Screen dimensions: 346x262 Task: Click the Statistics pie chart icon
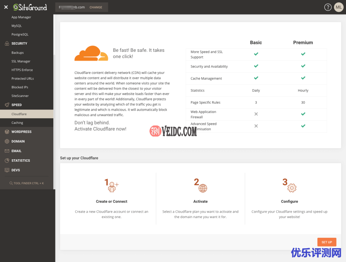(x=7, y=161)
